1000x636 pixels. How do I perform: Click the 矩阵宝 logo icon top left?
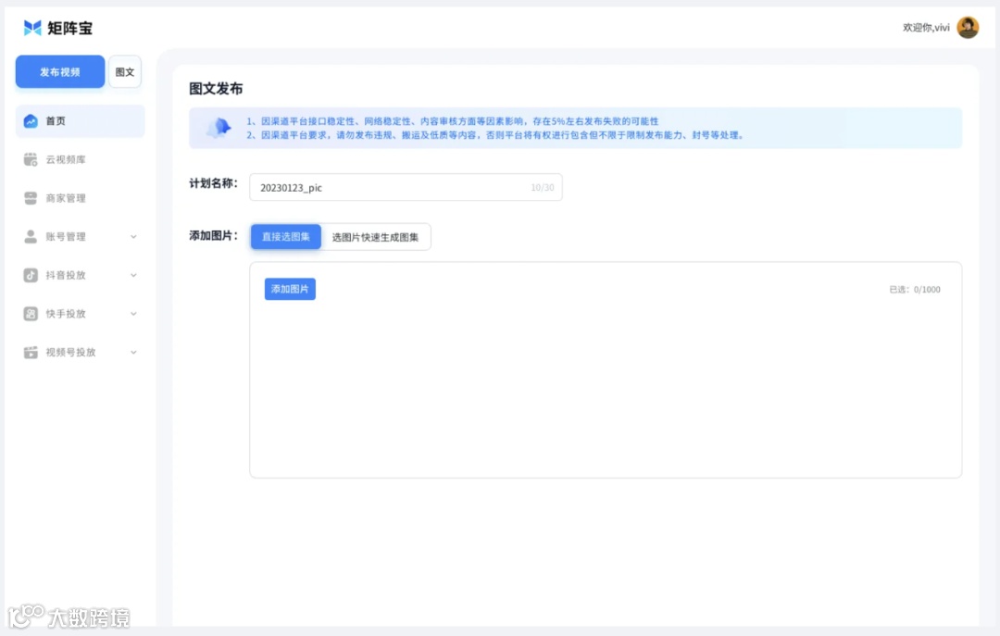[31, 27]
